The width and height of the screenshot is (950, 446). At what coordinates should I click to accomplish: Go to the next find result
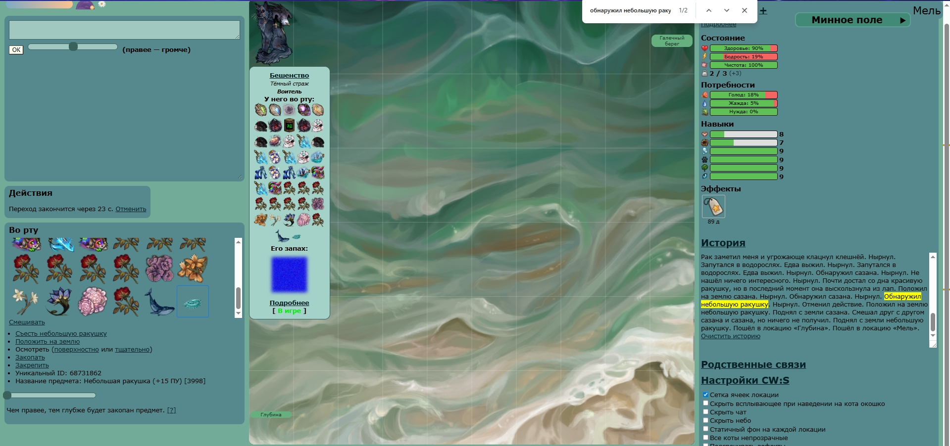727,10
